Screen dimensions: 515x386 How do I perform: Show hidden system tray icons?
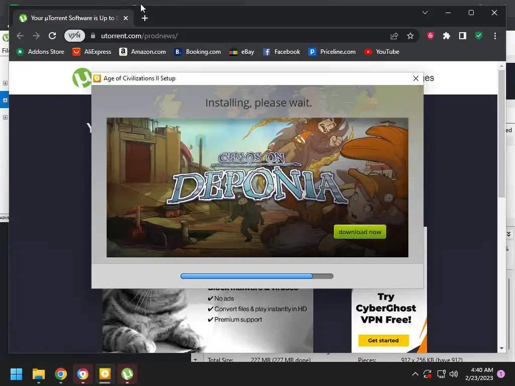click(415, 374)
